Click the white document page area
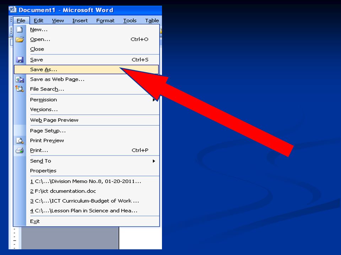Screen dimensions: 341x255 click(x=141, y=238)
